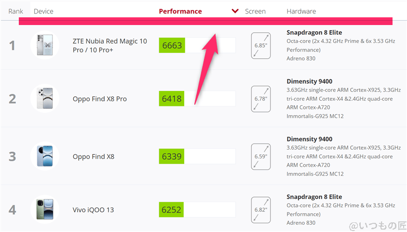Expand the Performance sort dropdown arrow
This screenshot has width=407, height=232.
(x=235, y=11)
